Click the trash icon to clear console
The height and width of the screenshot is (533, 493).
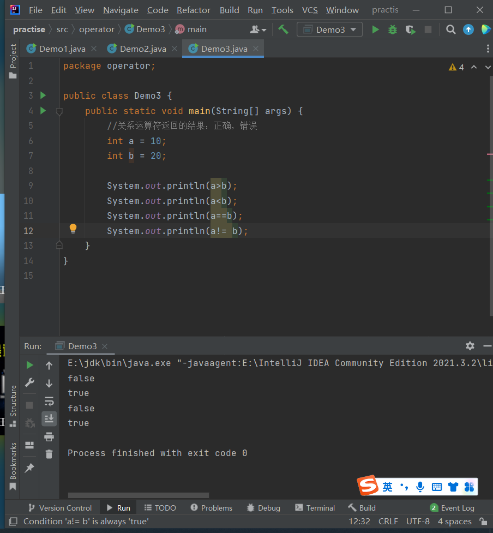click(x=49, y=454)
